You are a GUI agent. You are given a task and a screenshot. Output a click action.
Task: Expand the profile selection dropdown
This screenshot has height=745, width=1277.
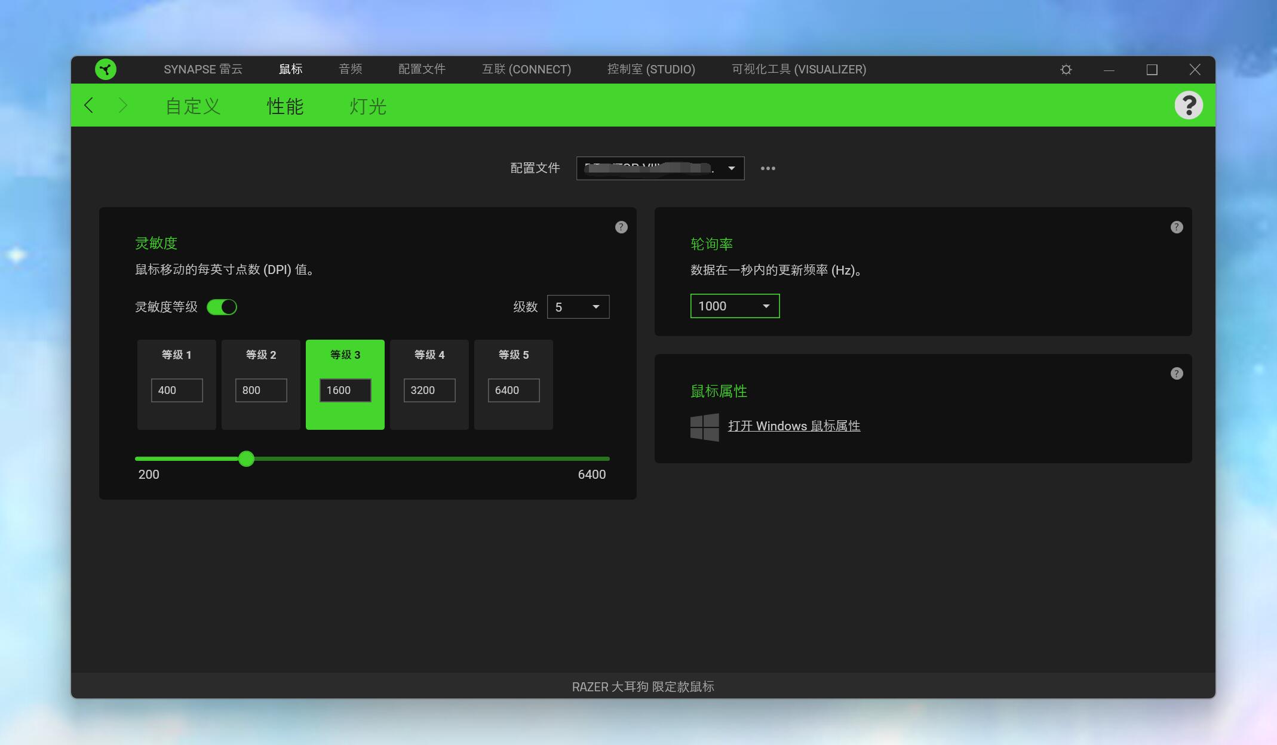[660, 168]
